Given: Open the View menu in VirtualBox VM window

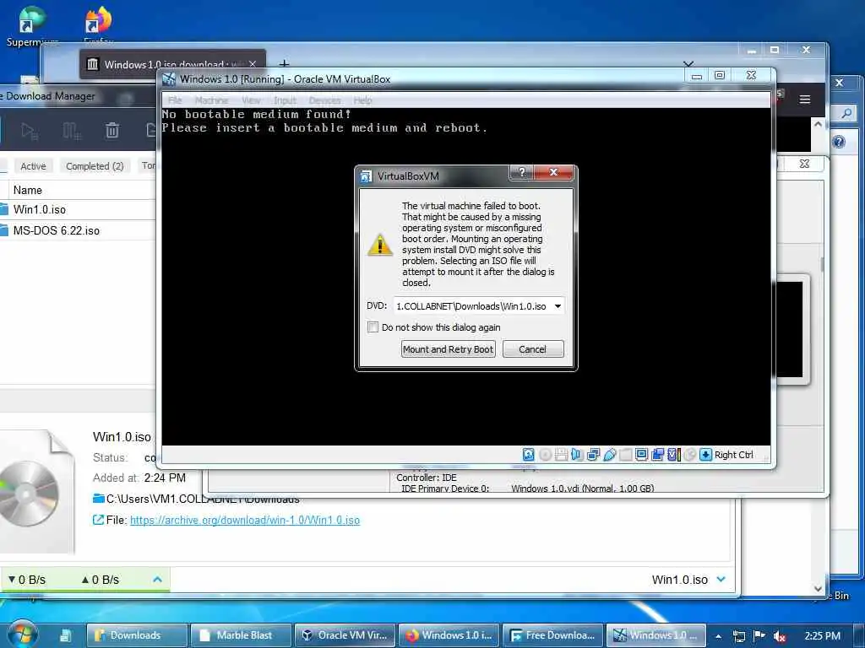Looking at the screenshot, I should [x=251, y=100].
